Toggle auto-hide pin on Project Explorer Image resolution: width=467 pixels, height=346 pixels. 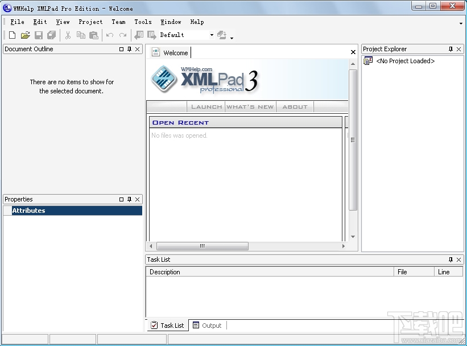[x=451, y=49]
